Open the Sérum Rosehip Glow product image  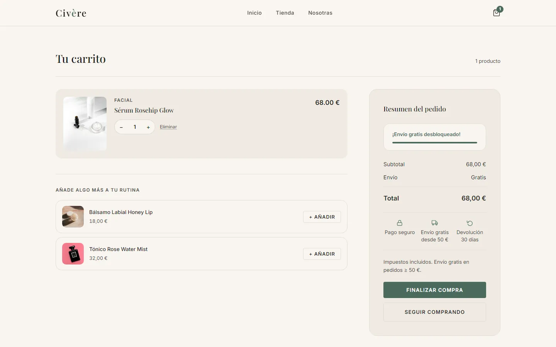tap(85, 124)
